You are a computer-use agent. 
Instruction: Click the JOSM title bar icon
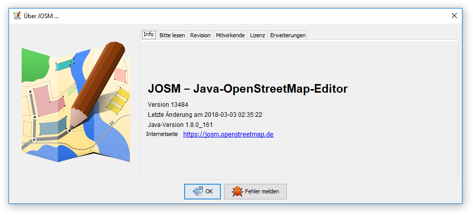coord(17,16)
